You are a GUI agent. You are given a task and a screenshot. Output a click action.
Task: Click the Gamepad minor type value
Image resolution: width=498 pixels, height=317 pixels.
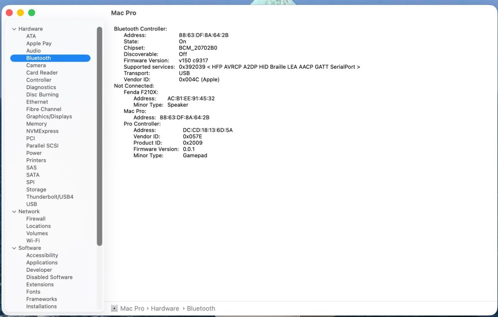coord(195,156)
